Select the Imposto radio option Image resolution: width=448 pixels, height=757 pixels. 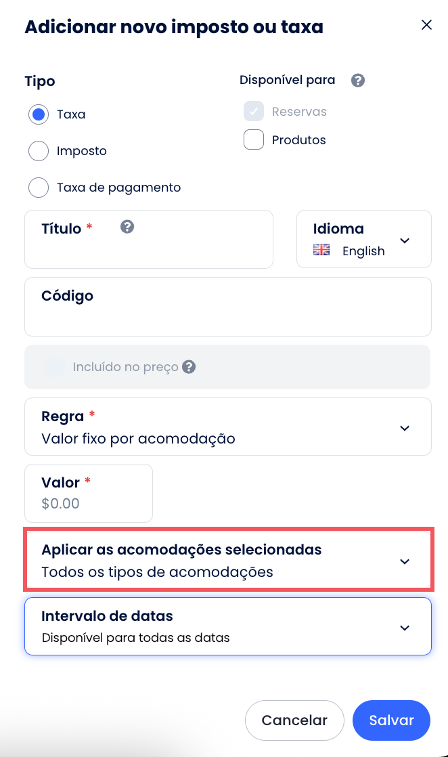[x=39, y=151]
